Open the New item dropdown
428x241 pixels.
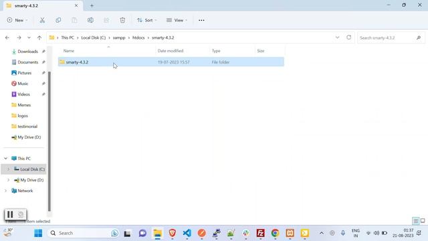(x=17, y=20)
